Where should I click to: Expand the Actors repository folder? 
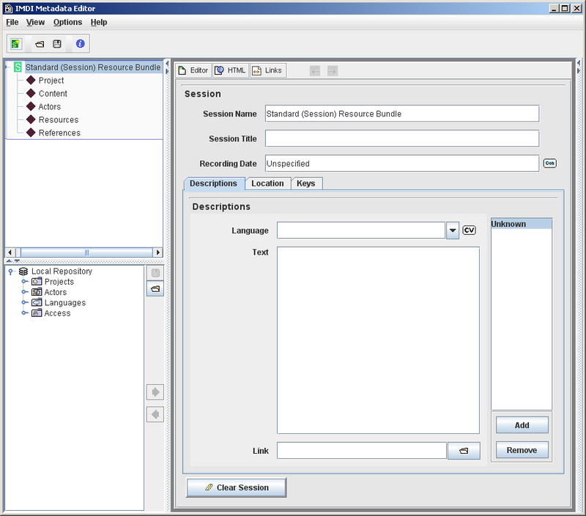[x=24, y=292]
